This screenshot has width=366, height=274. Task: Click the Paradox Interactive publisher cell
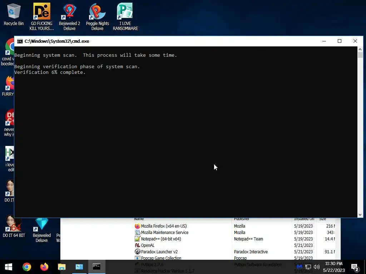pos(251,252)
